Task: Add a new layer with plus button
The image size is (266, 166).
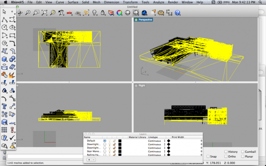Action: [x=89, y=160]
